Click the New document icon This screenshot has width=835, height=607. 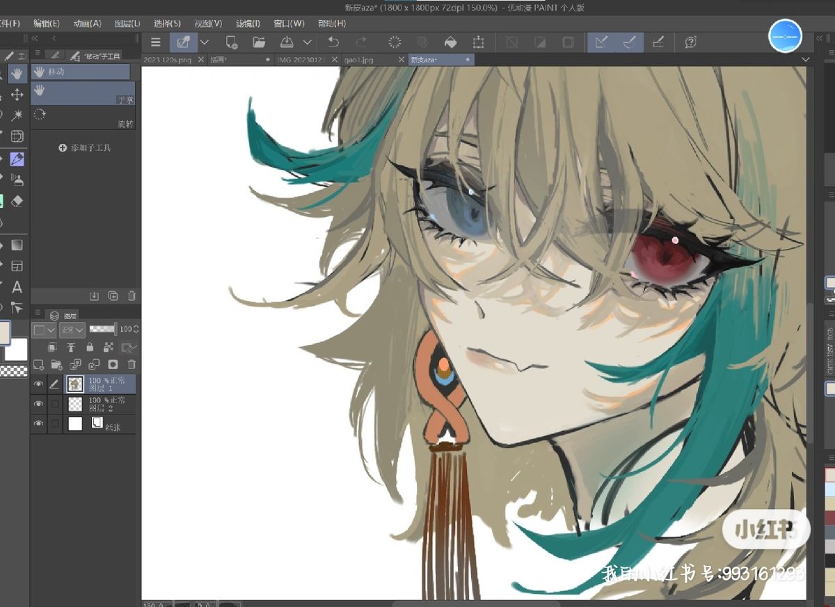coord(232,42)
